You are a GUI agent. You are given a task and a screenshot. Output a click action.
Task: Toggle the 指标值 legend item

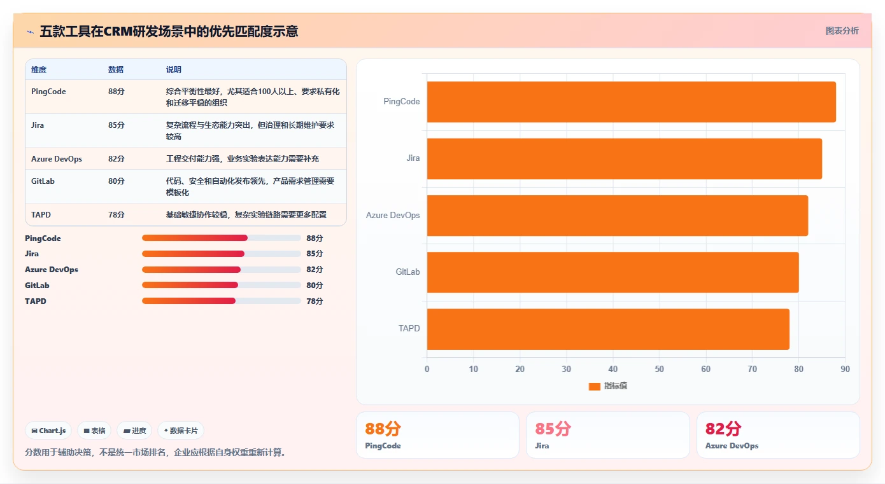coord(608,386)
